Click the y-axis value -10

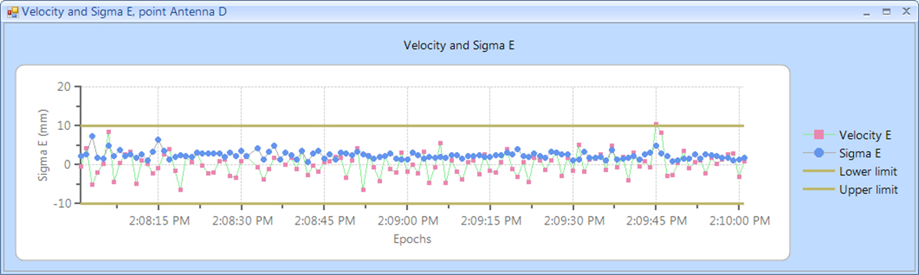click(63, 203)
